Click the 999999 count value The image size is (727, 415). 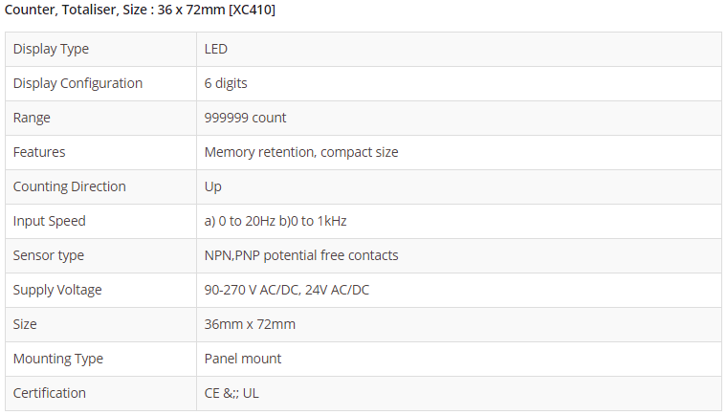point(245,118)
